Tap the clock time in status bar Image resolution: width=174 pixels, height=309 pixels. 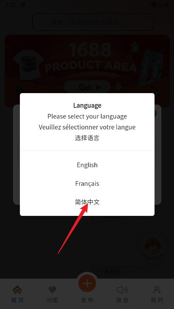point(11,5)
